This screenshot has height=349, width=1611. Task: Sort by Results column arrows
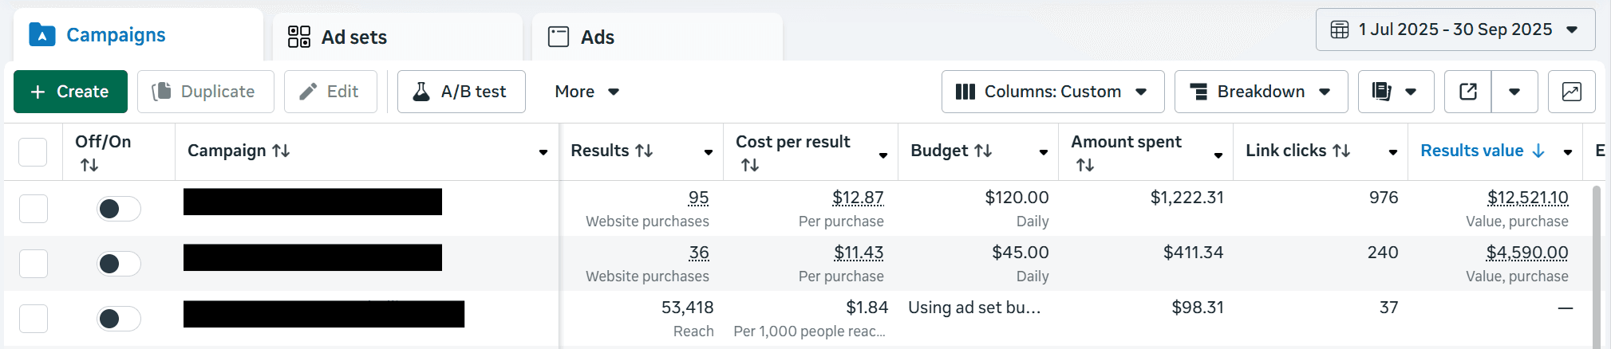tap(644, 151)
